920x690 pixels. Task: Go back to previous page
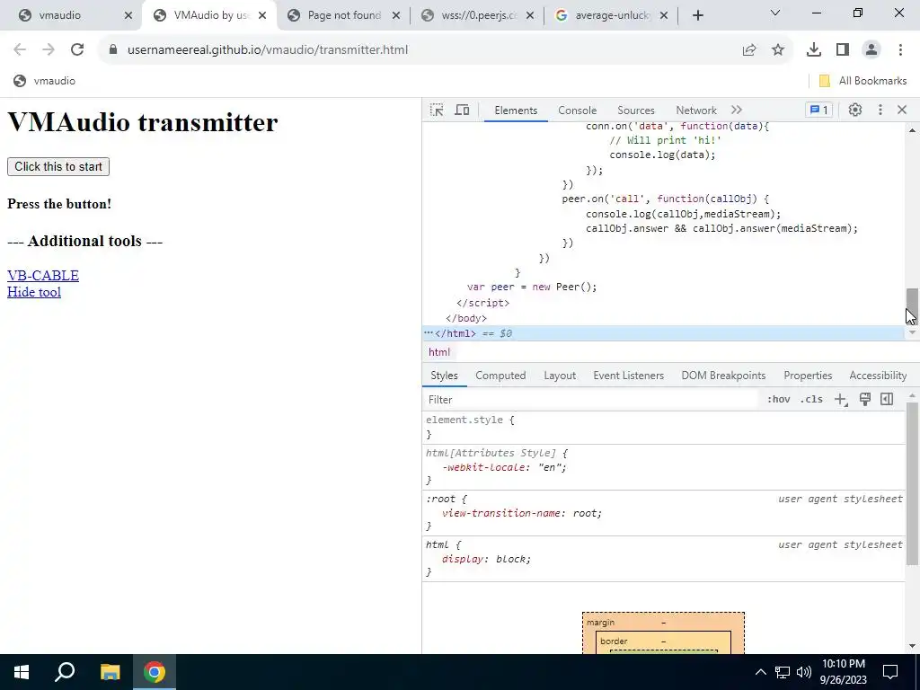[x=20, y=50]
